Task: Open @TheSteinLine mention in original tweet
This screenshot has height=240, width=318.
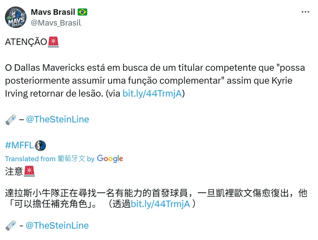Action: point(57,119)
